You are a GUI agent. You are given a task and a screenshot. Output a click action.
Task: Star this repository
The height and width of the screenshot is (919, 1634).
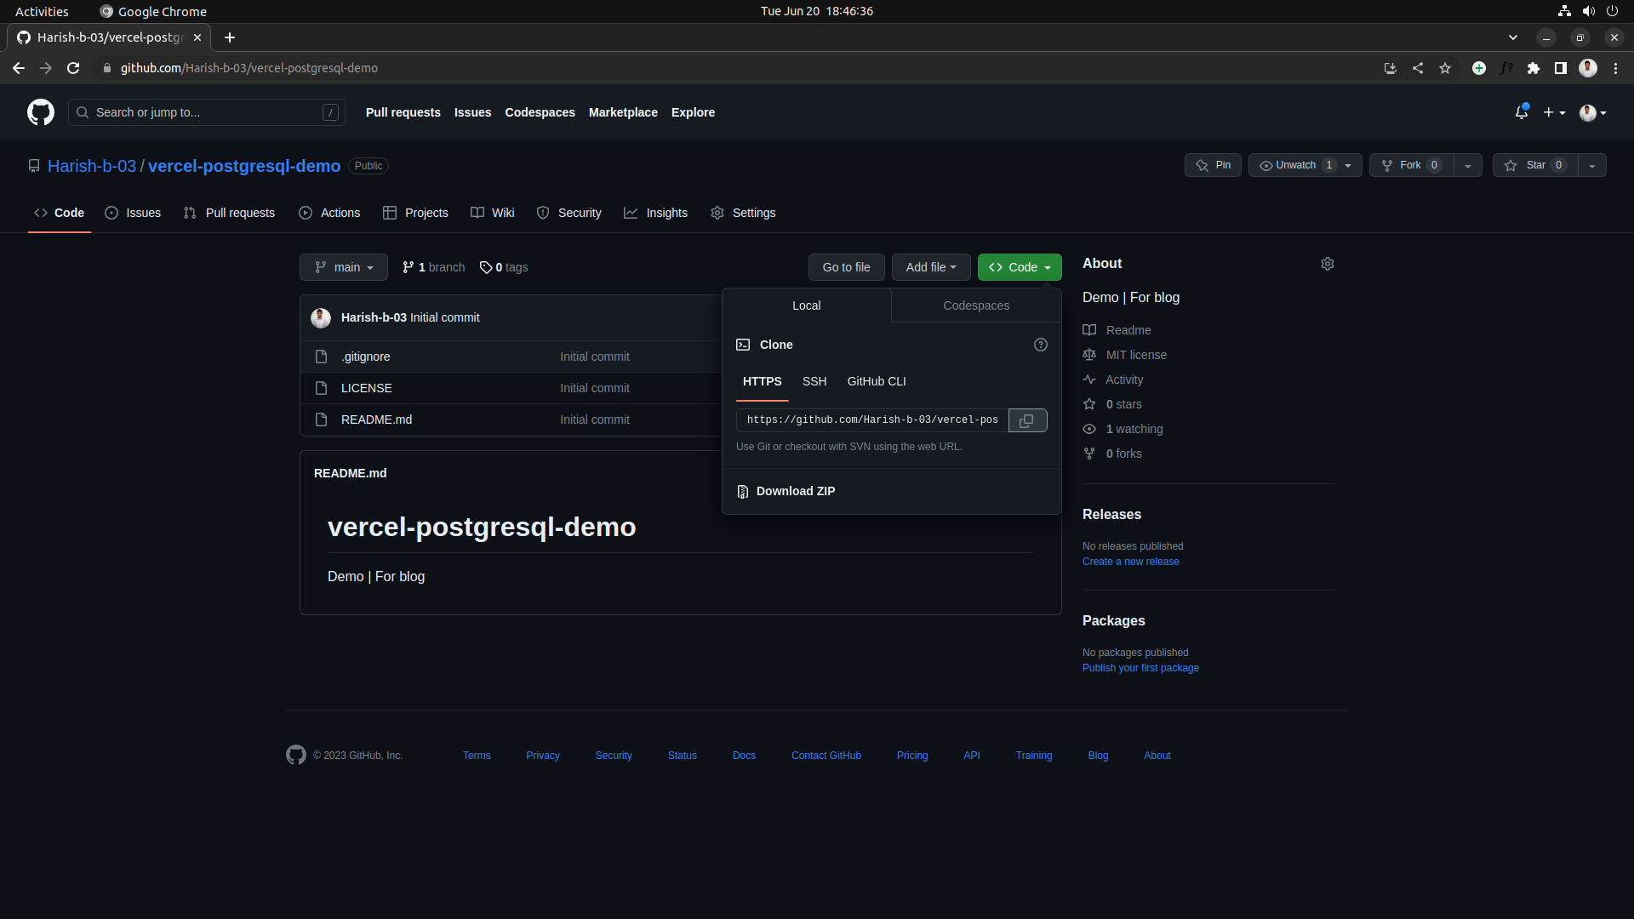pyautogui.click(x=1535, y=165)
